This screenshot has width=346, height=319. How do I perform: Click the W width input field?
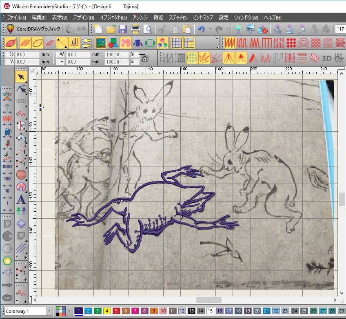[x=78, y=55]
